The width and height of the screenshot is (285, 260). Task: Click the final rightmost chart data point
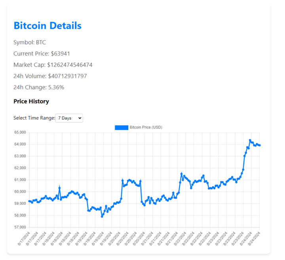[260, 145]
